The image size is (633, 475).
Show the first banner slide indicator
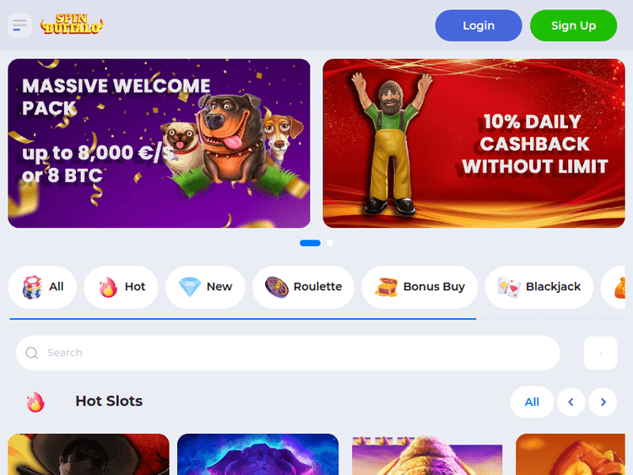[x=310, y=243]
